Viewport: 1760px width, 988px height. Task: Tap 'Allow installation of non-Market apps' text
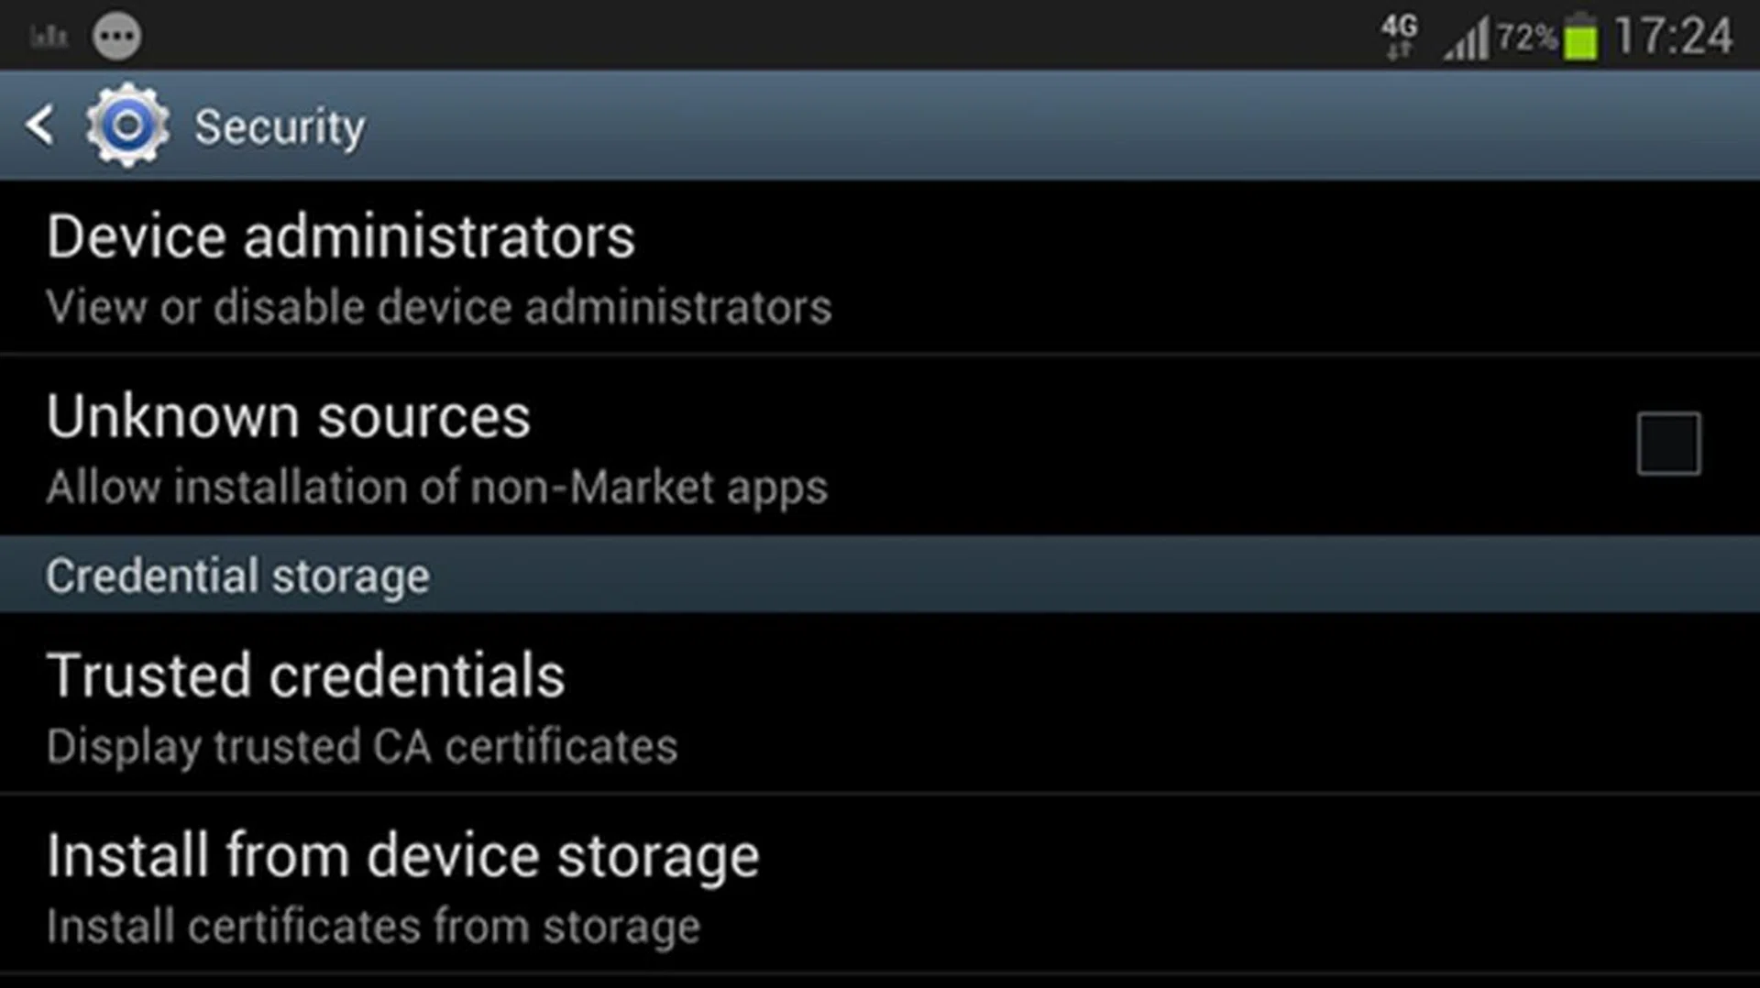pos(437,487)
